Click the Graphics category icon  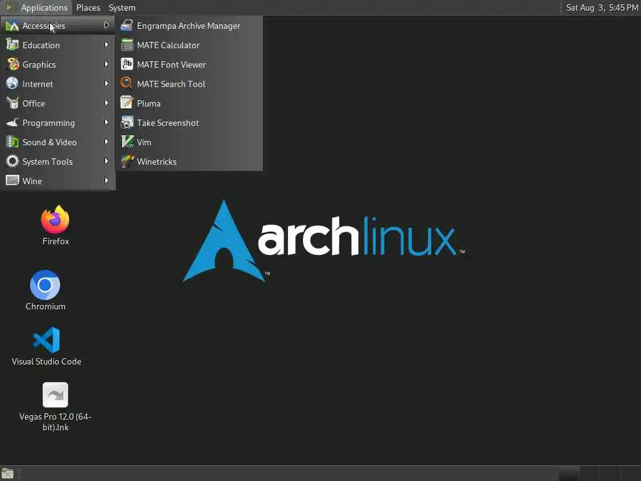pos(13,65)
